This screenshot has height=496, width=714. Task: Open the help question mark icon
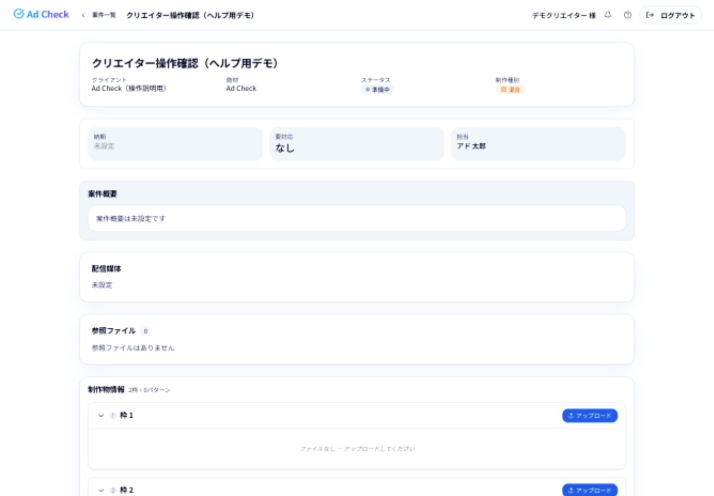click(628, 15)
